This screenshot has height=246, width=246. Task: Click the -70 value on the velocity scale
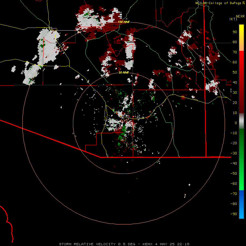pos(234,194)
